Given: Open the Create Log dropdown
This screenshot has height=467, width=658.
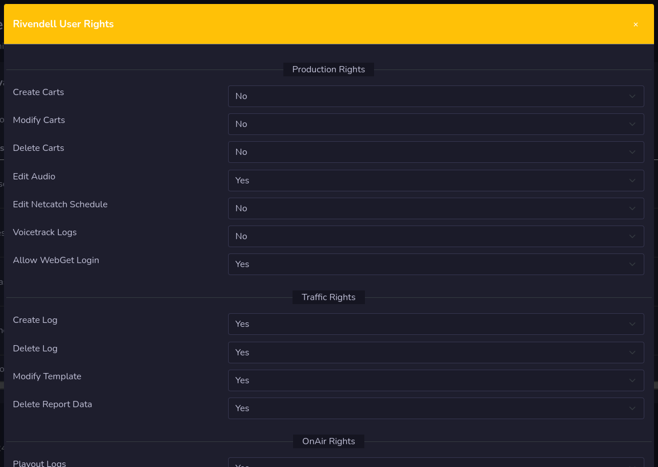Looking at the screenshot, I should 436,324.
